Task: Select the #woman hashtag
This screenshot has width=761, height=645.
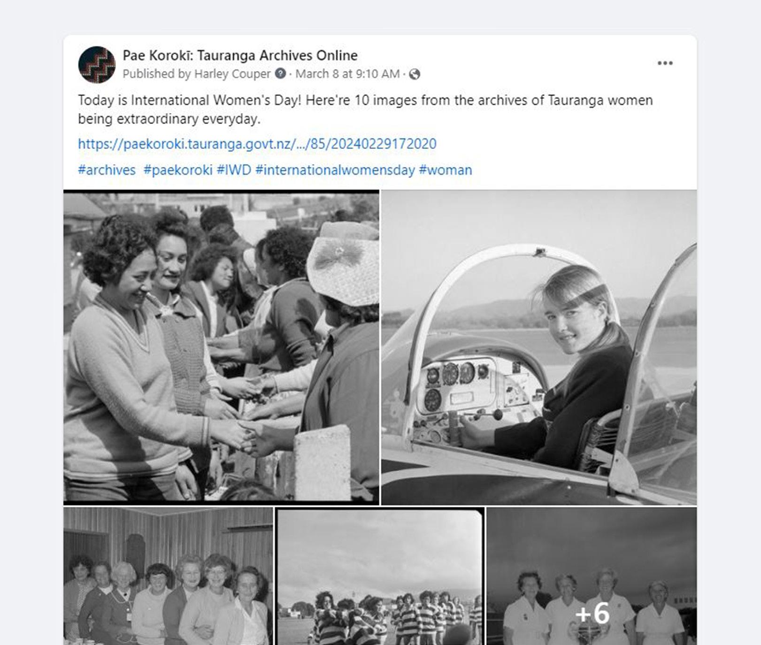Action: (446, 170)
